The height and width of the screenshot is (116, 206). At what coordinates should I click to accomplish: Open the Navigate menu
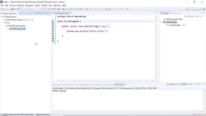tap(29, 5)
